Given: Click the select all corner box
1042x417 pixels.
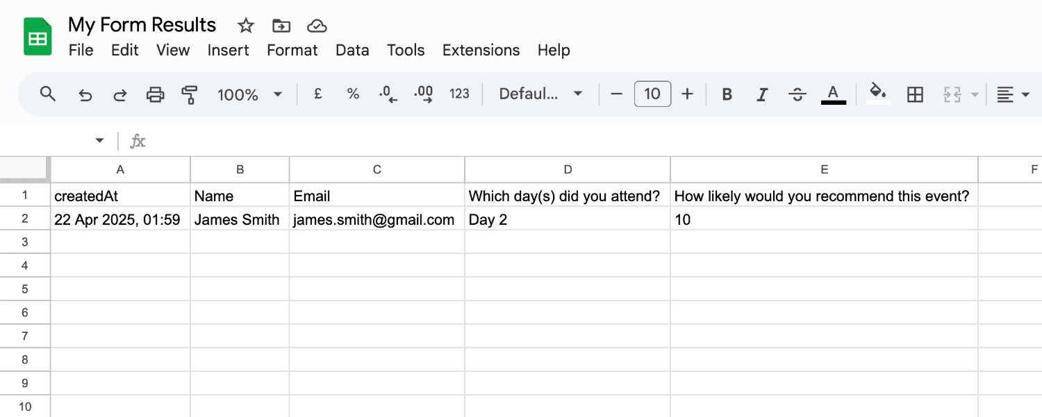Looking at the screenshot, I should [x=25, y=169].
